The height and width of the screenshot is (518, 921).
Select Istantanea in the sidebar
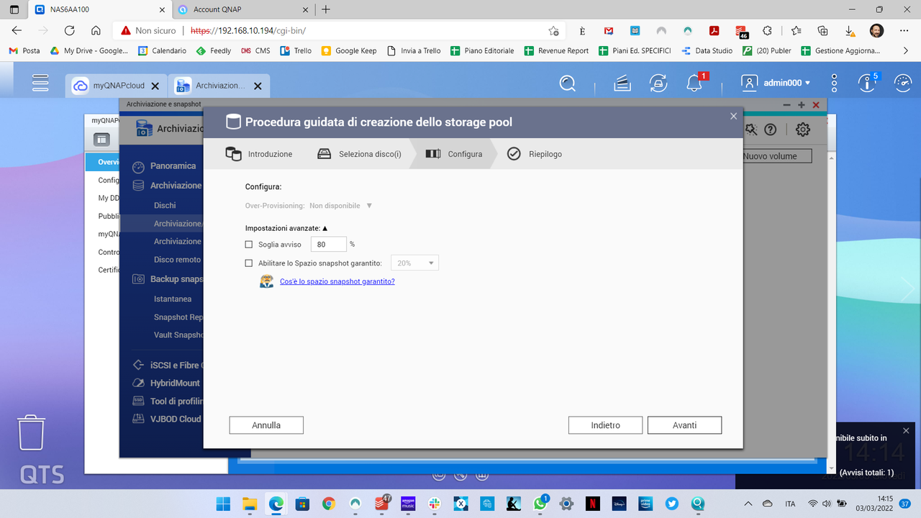tap(173, 299)
